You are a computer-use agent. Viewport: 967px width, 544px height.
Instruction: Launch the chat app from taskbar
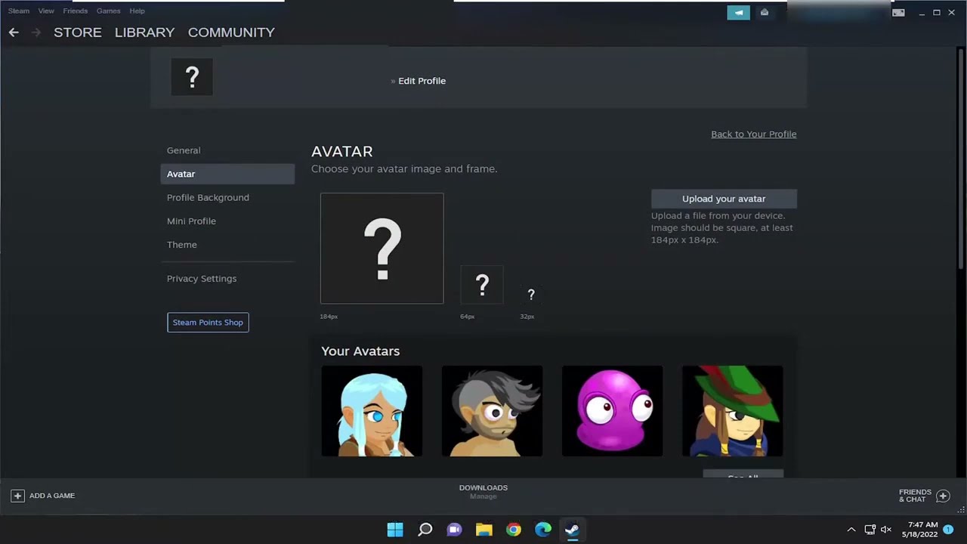pyautogui.click(x=454, y=530)
